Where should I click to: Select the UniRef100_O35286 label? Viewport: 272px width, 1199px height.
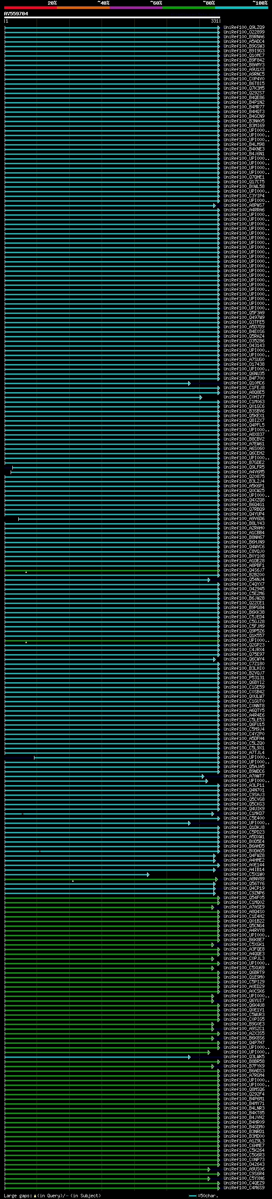coord(244,341)
